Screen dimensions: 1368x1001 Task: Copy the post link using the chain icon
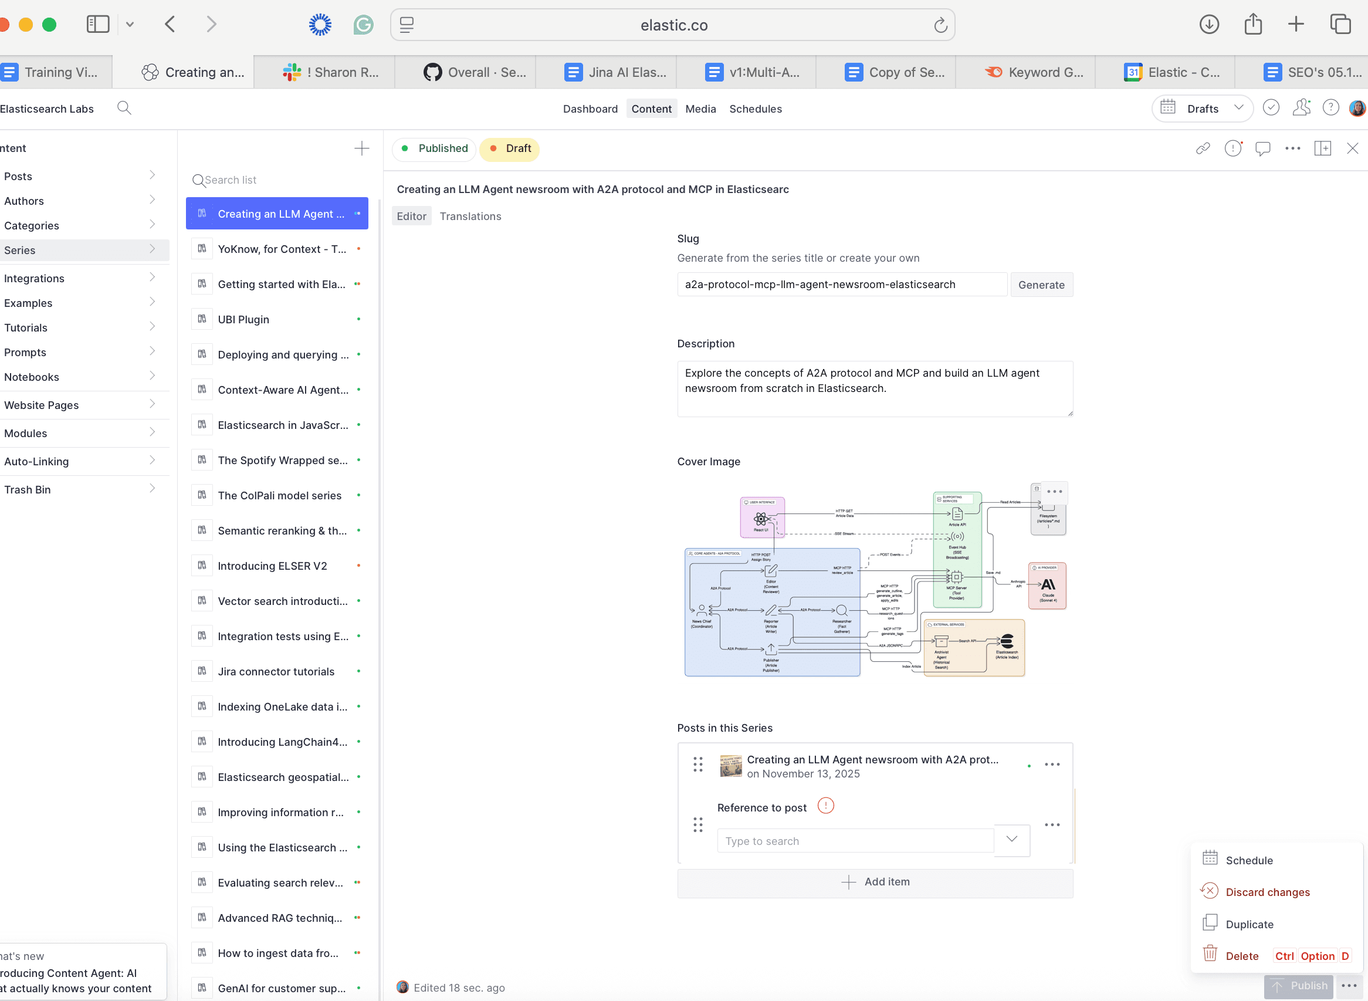pyautogui.click(x=1203, y=148)
